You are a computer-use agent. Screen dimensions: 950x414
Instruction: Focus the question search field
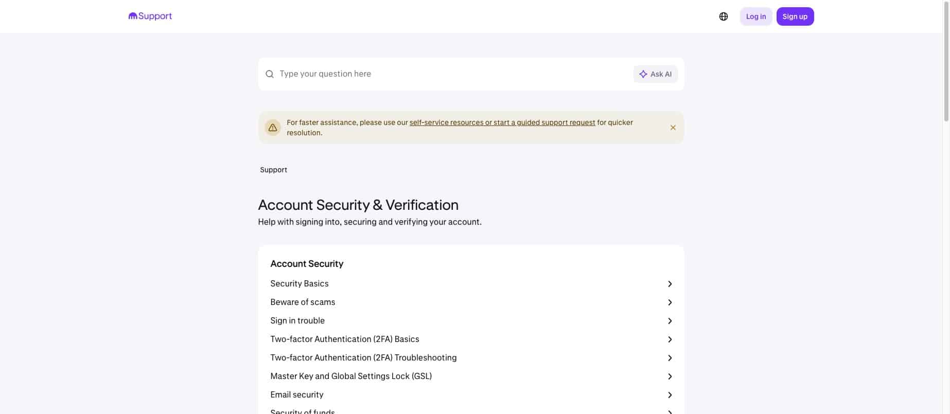453,74
